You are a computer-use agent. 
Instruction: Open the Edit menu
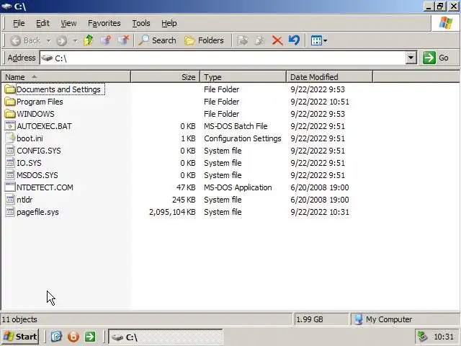click(x=42, y=23)
